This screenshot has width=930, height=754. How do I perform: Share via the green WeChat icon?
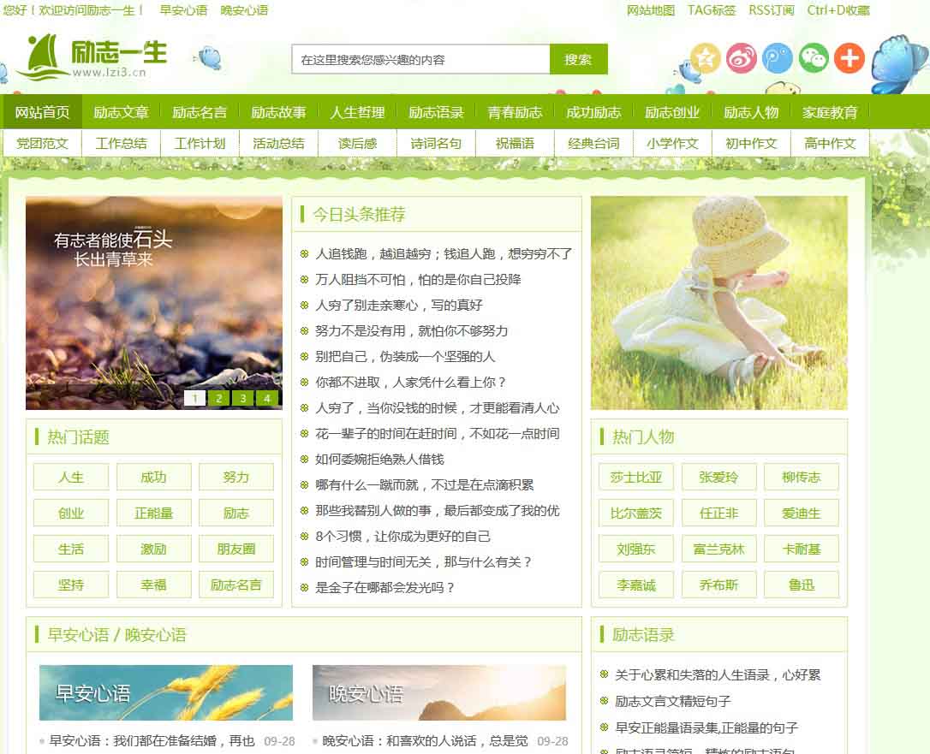[814, 58]
